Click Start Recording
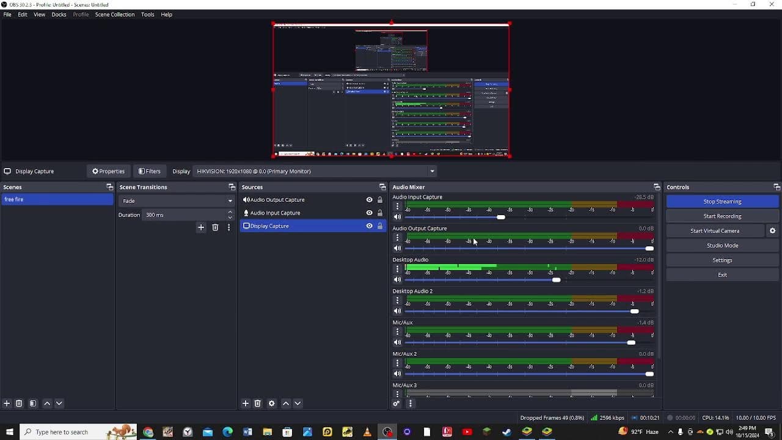Screen dimensions: 782x440 click(722, 216)
